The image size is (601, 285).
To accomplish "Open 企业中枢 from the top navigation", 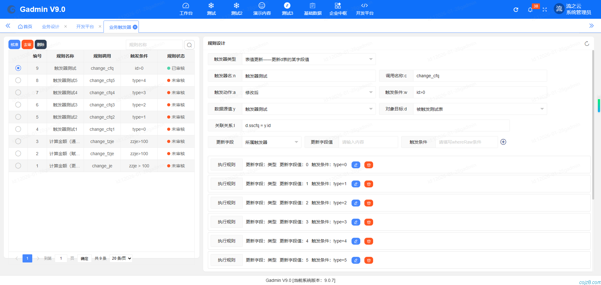I will tap(338, 9).
